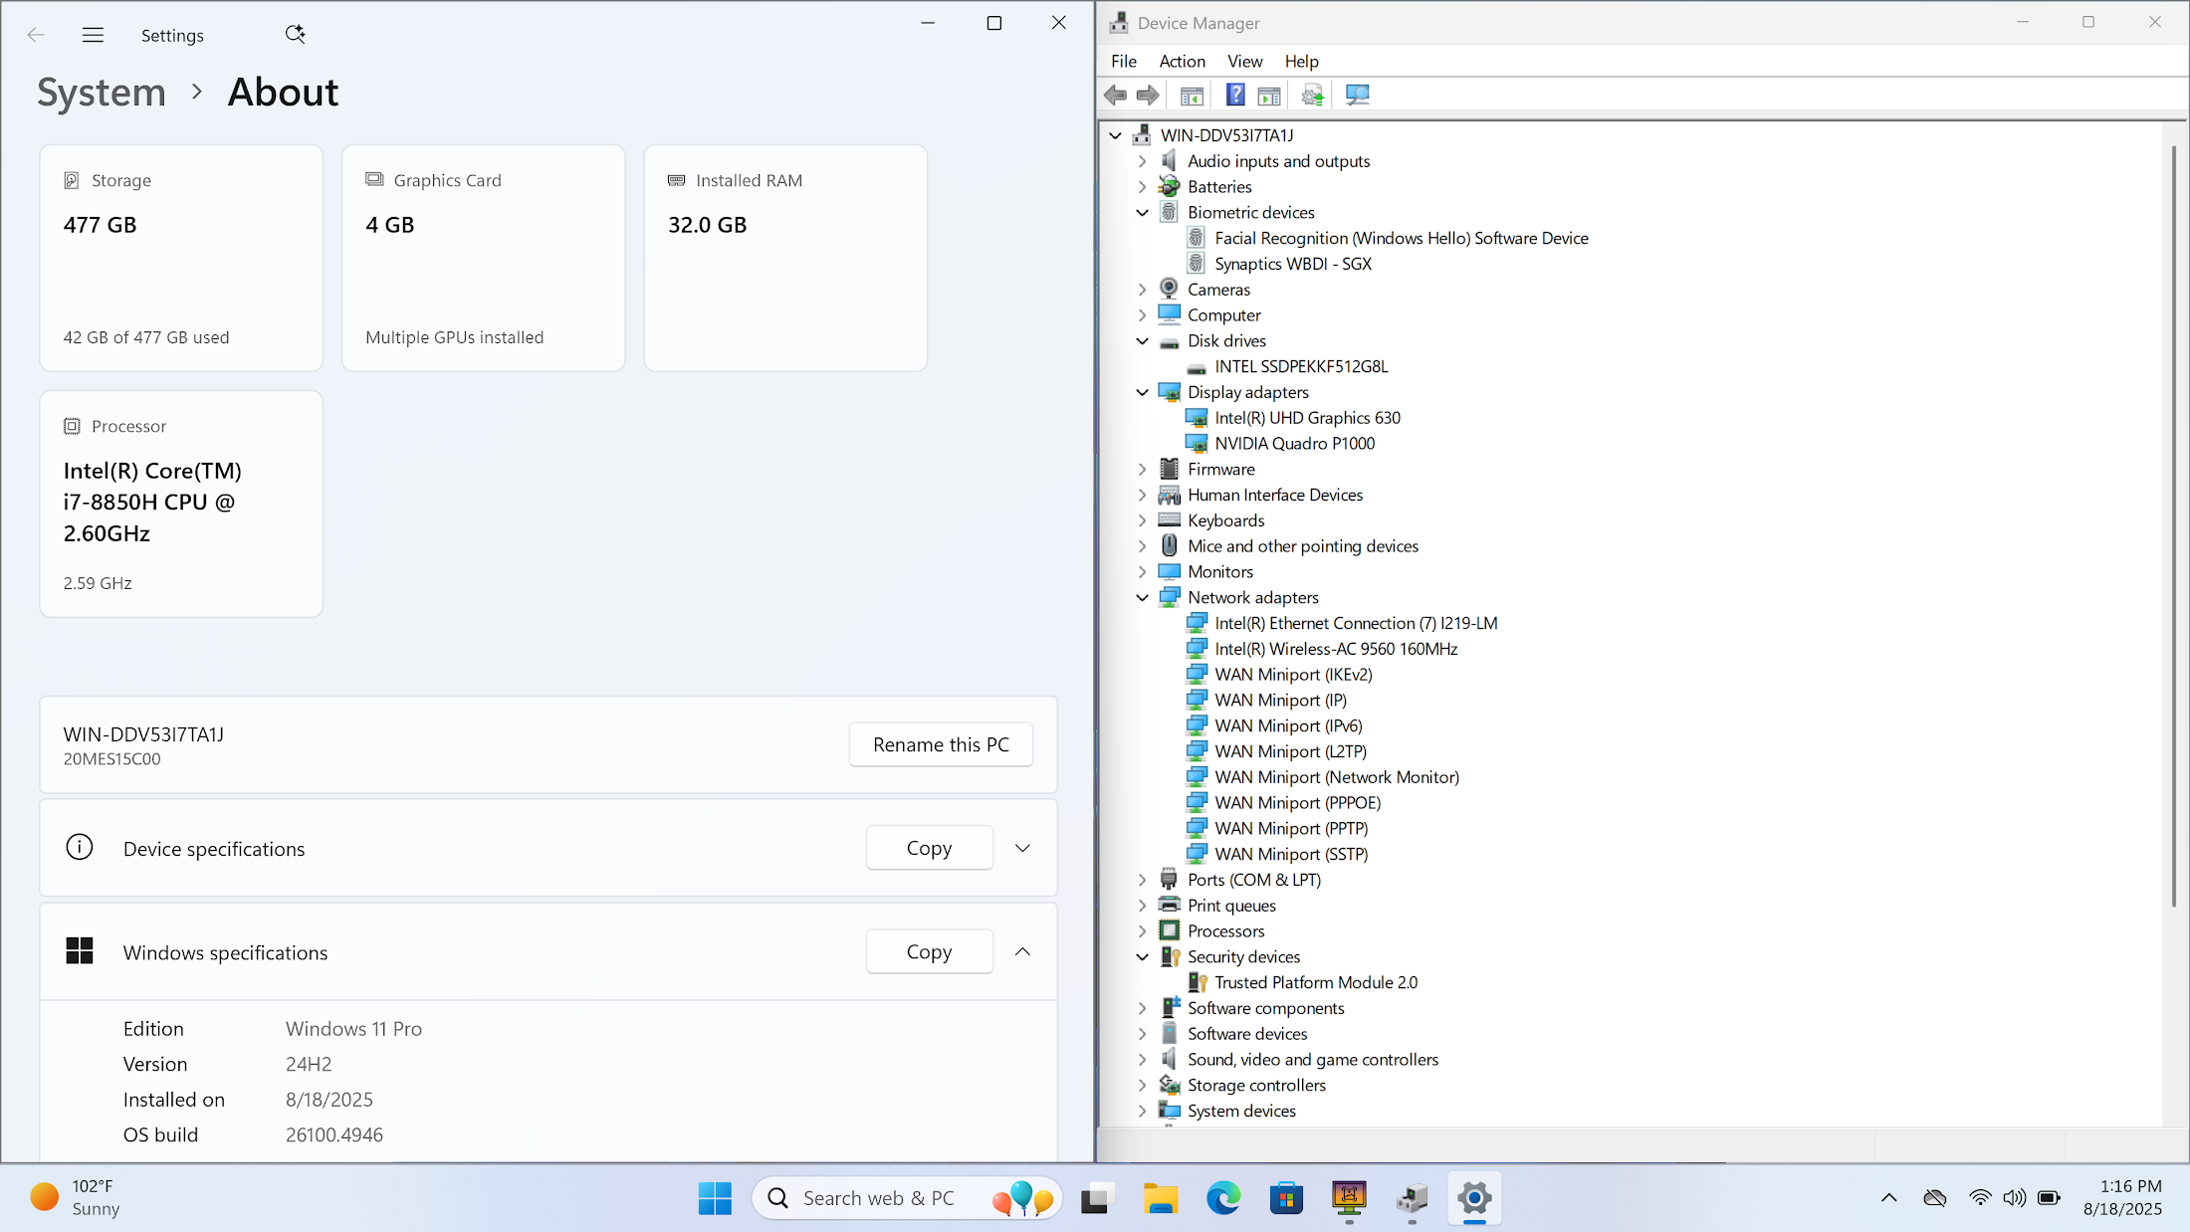Expand the Device specifications section
2190x1232 pixels.
coord(1022,848)
